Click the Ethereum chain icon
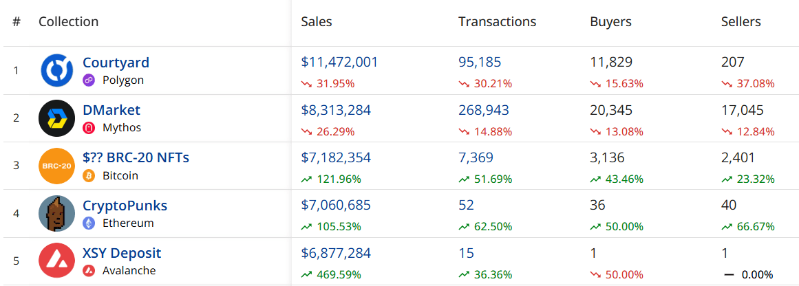The height and width of the screenshot is (286, 799). (89, 223)
